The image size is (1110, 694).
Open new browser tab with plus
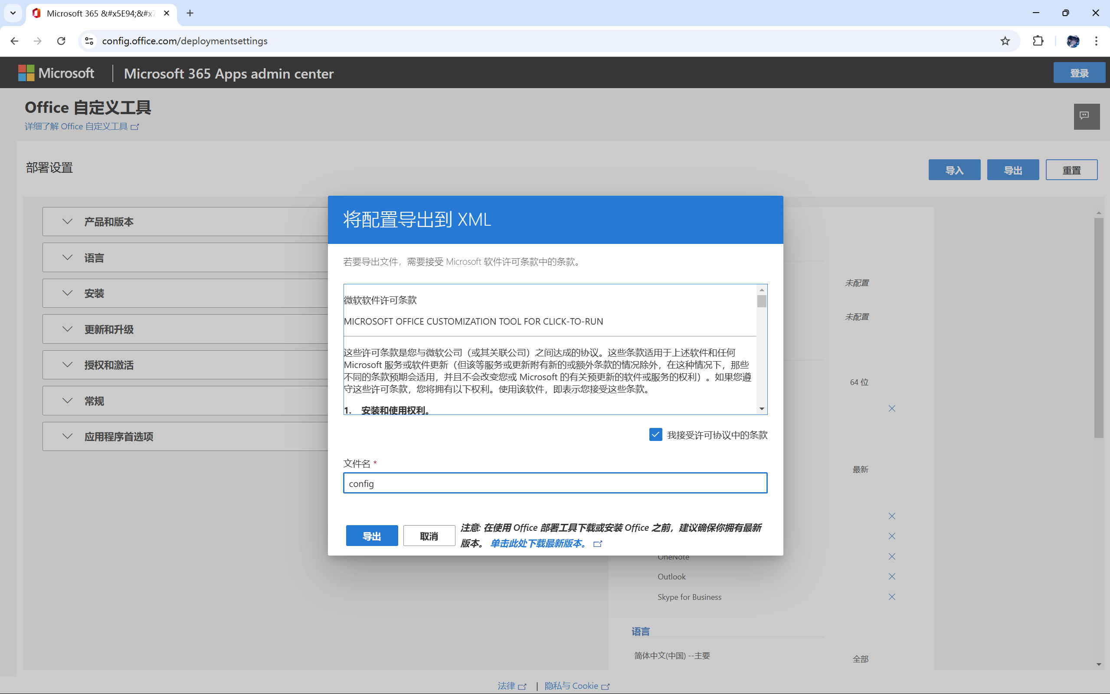click(x=190, y=13)
